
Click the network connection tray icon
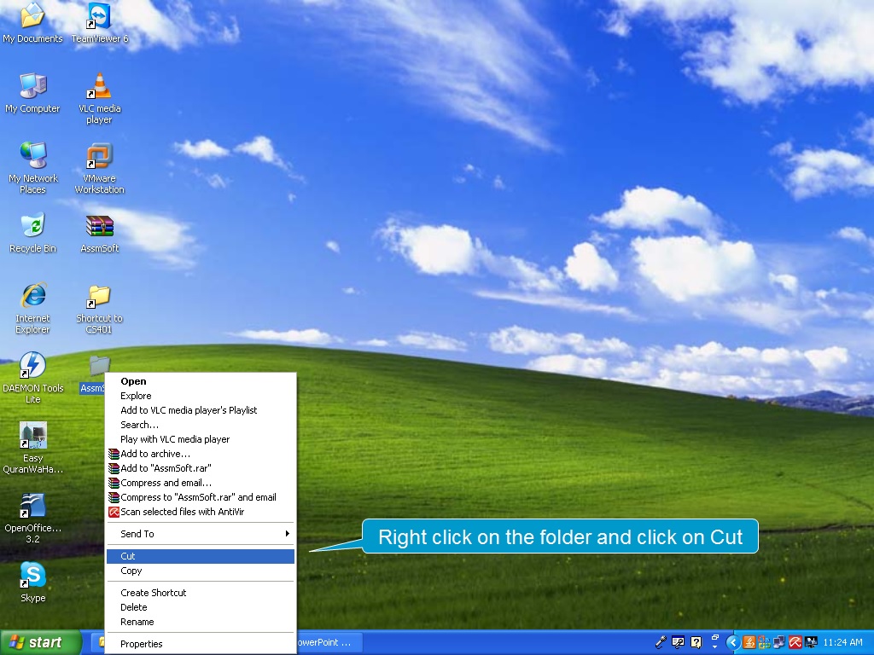pos(779,642)
